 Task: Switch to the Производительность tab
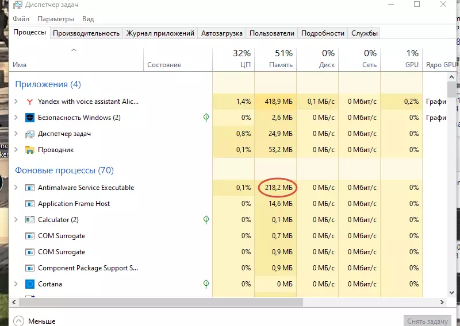(86, 33)
